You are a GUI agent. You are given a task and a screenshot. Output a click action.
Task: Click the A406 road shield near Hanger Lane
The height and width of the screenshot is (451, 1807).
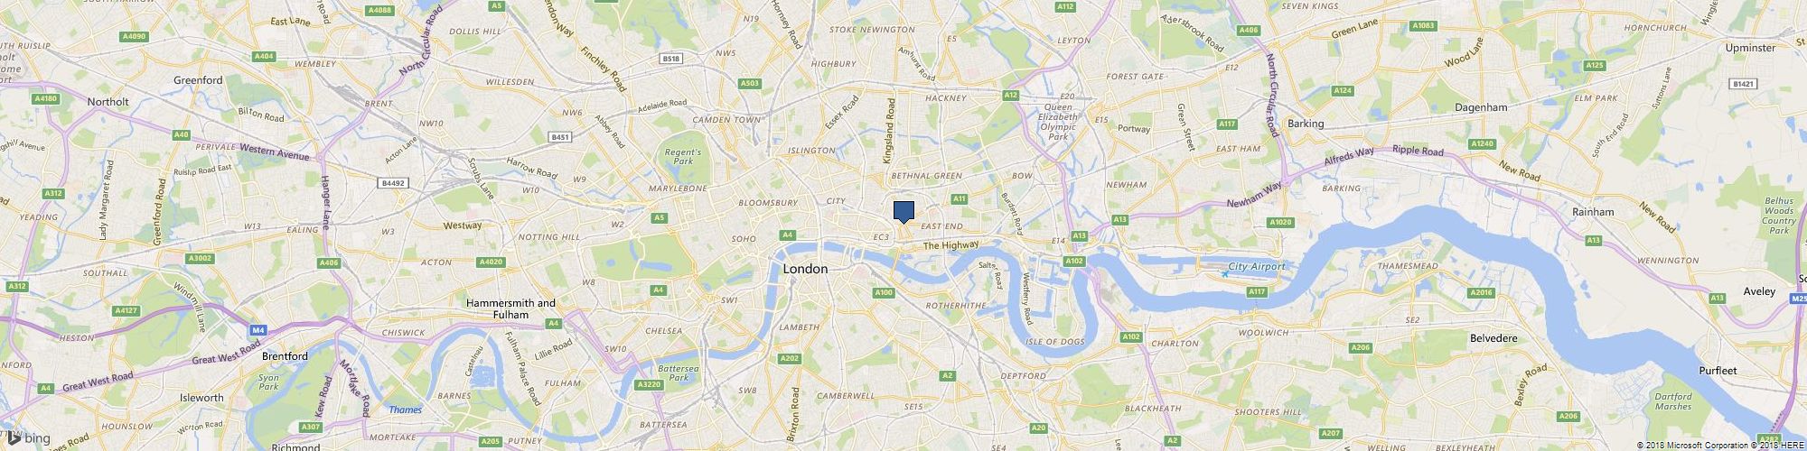coord(329,263)
